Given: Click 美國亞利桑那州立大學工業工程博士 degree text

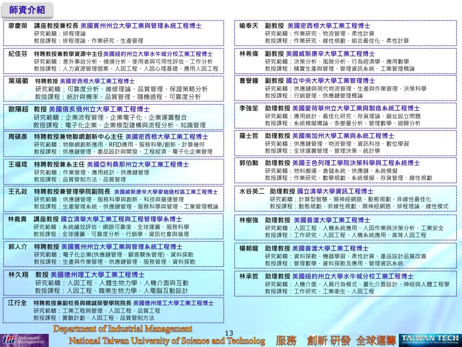Looking at the screenshot, I should 138,164.
